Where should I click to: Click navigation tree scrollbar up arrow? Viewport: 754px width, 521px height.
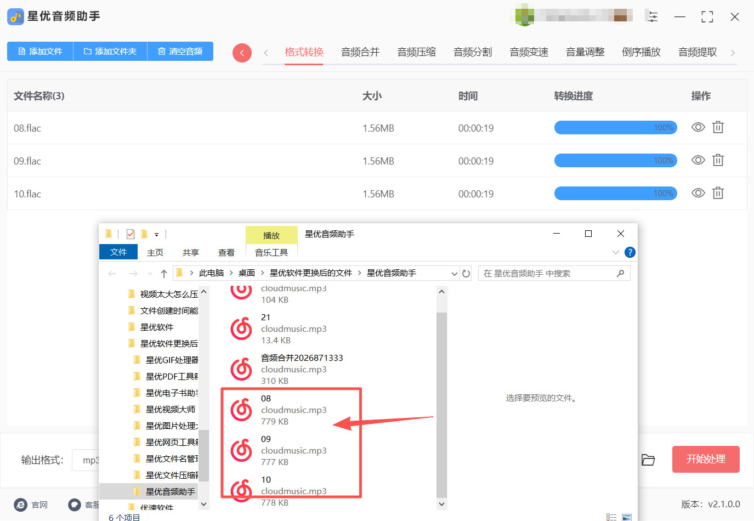pyautogui.click(x=204, y=292)
